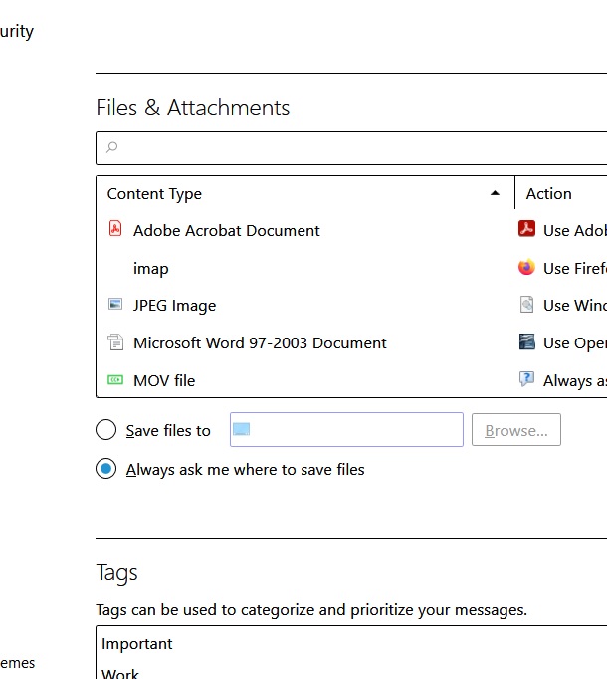Click the Work tag entry
The height and width of the screenshot is (679, 607).
click(x=120, y=674)
